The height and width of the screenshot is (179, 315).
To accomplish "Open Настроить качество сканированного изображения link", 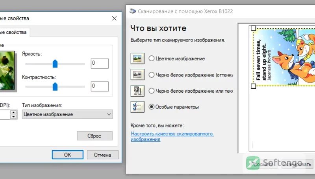I will tap(172, 136).
